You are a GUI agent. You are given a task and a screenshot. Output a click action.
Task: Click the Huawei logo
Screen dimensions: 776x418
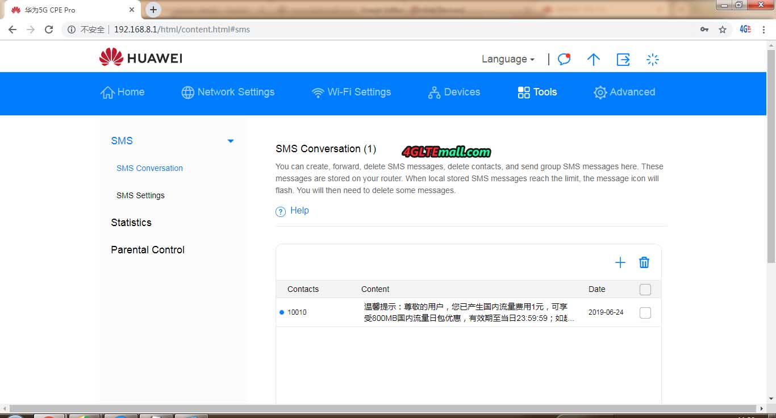pyautogui.click(x=140, y=58)
